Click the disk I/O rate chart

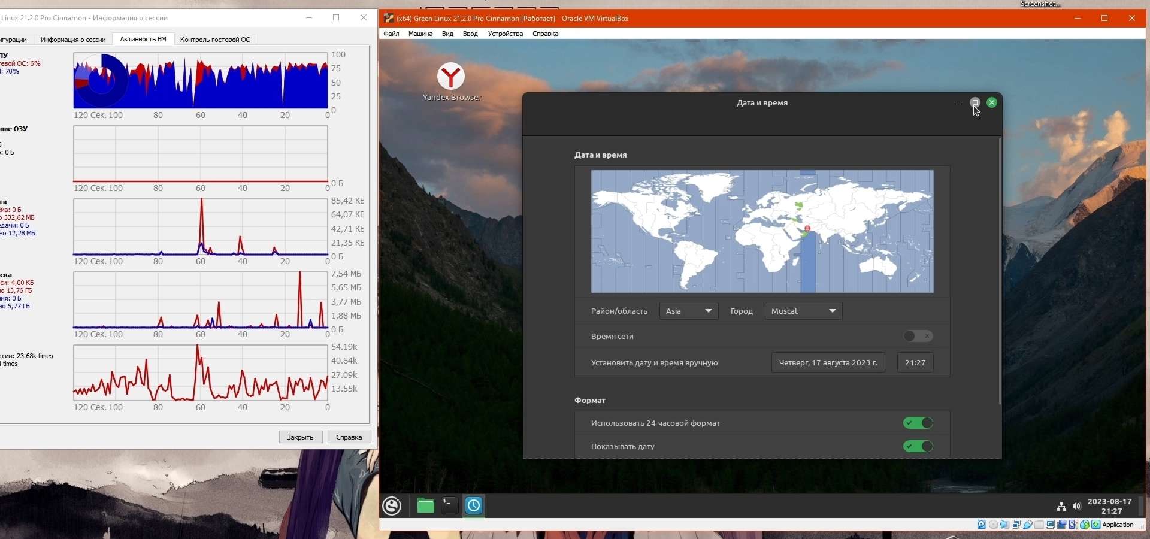tap(201, 300)
